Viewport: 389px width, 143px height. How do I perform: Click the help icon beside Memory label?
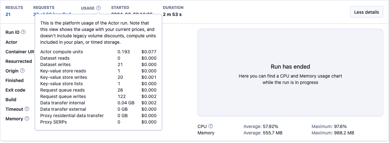point(27,118)
